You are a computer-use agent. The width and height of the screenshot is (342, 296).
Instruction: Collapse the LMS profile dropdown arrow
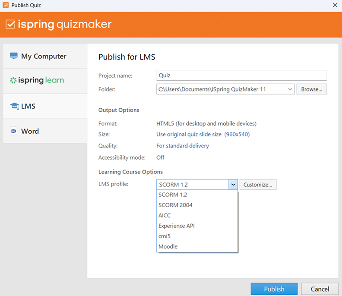[x=233, y=185]
